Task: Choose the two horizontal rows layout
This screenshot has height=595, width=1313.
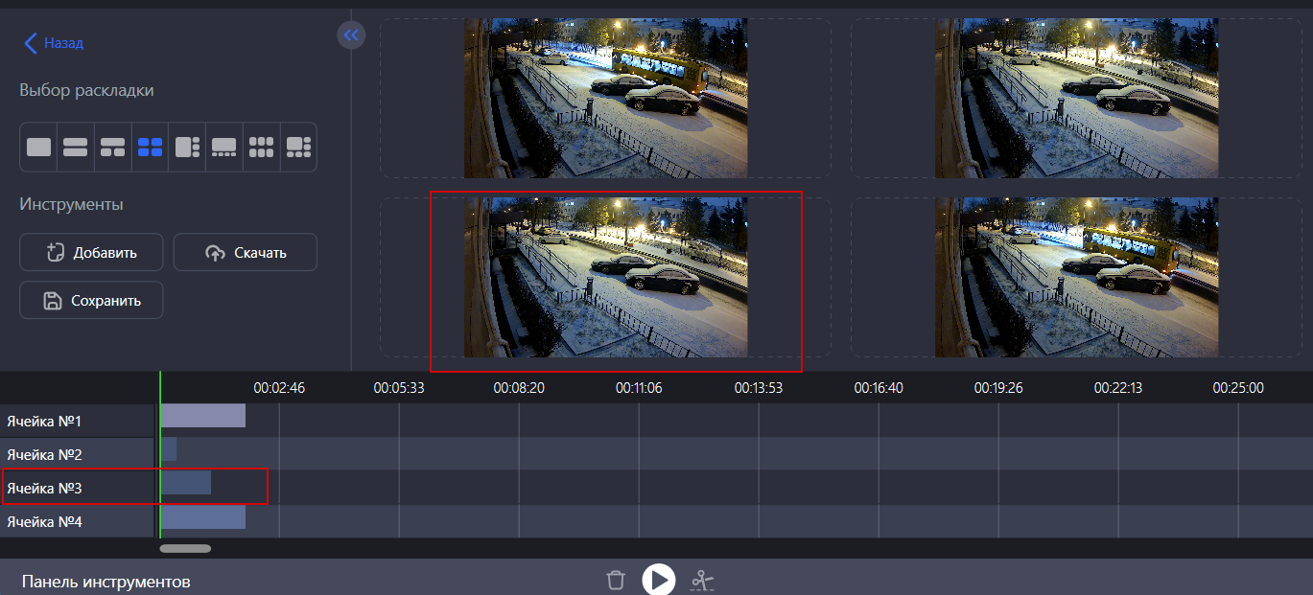Action: (76, 147)
